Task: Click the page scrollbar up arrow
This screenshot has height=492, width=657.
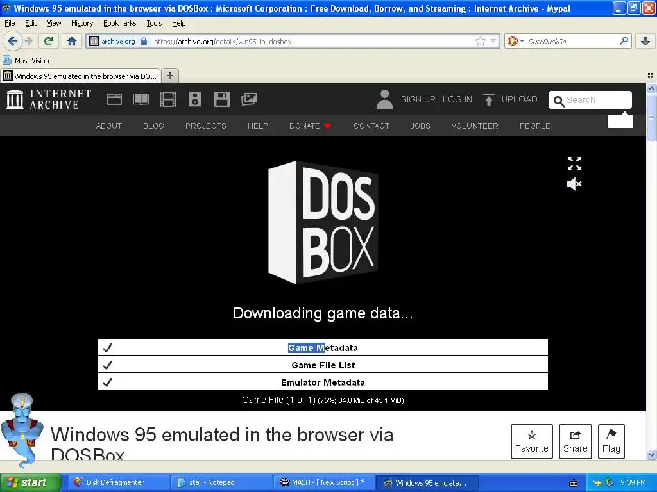Action: [x=651, y=88]
